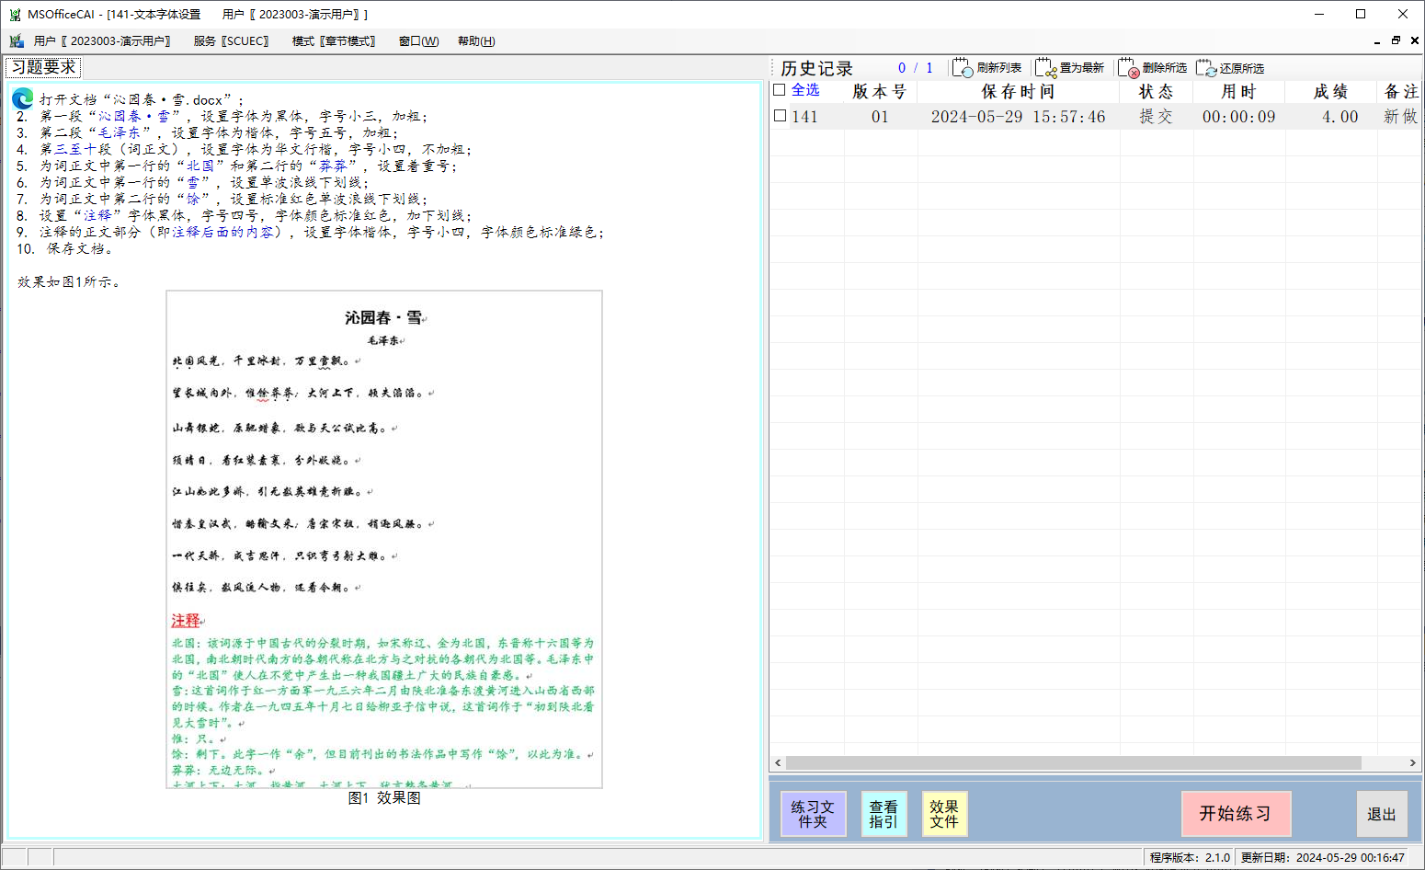The image size is (1425, 870).
Task: Click the MSOfficeCAI app icon in title bar
Action: (15, 15)
